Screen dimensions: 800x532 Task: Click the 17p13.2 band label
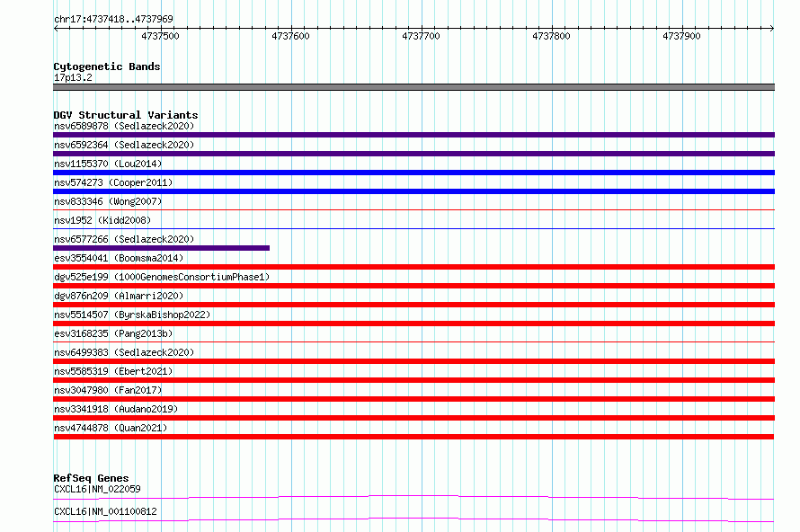point(73,77)
